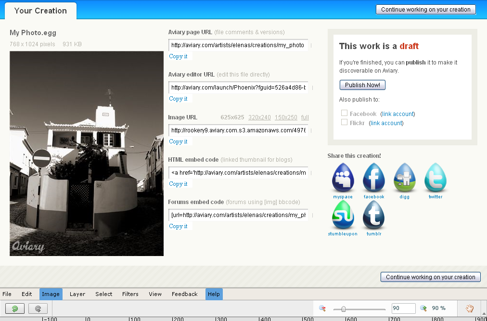Share creation via the tumblr egg icon
This screenshot has width=487, height=321.
coord(373,215)
